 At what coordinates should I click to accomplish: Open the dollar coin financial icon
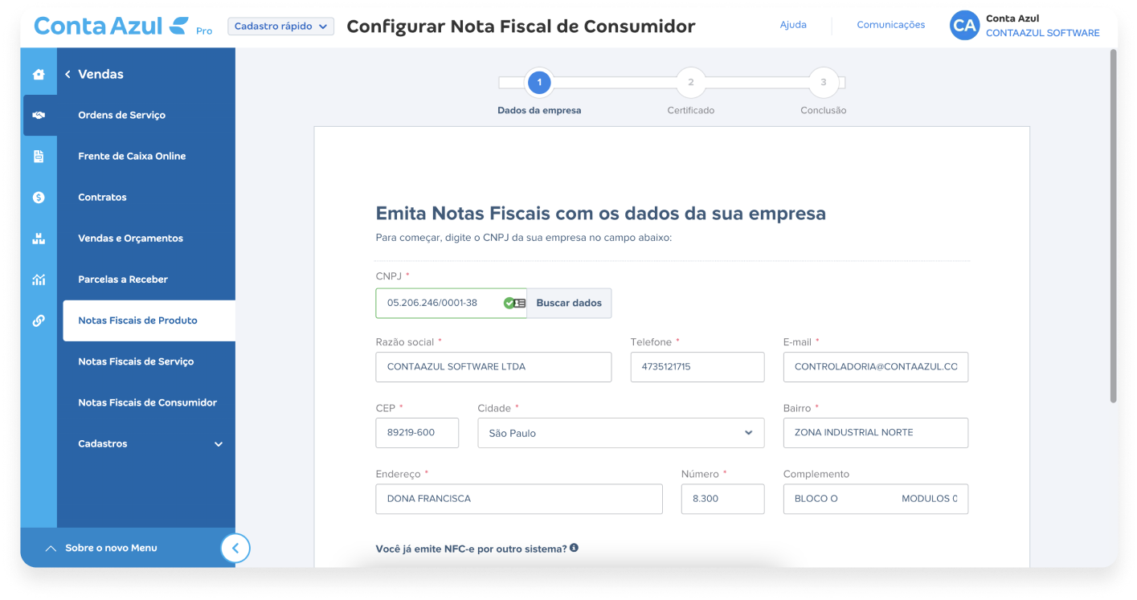coord(39,198)
